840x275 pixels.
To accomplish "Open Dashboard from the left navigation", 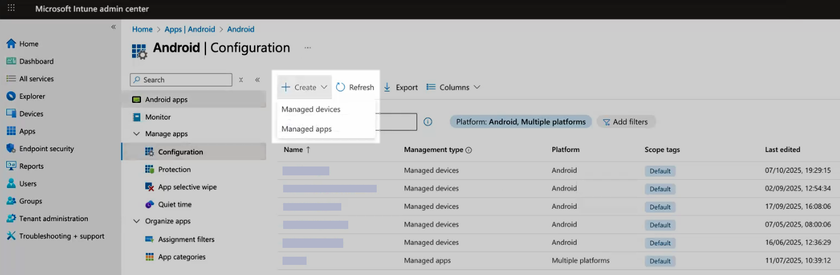I will 36,62.
